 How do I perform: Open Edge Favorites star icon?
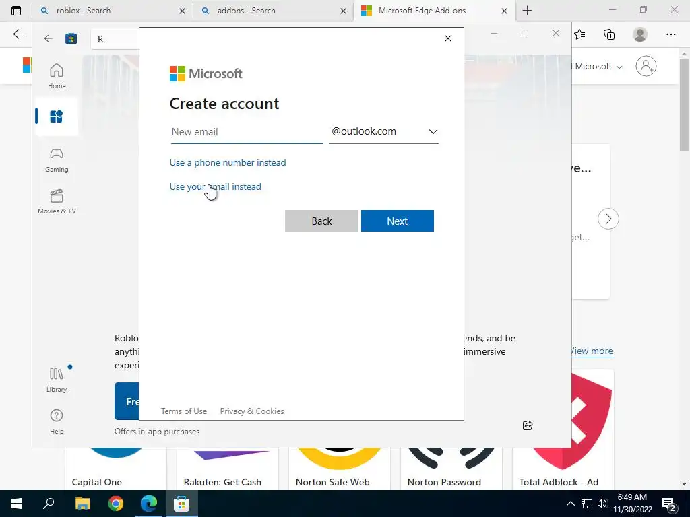[579, 34]
